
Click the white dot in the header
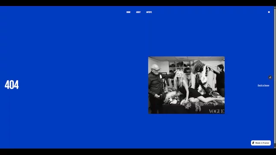(269, 12)
